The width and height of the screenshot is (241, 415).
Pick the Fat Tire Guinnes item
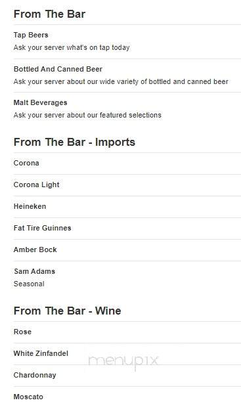[42, 228]
